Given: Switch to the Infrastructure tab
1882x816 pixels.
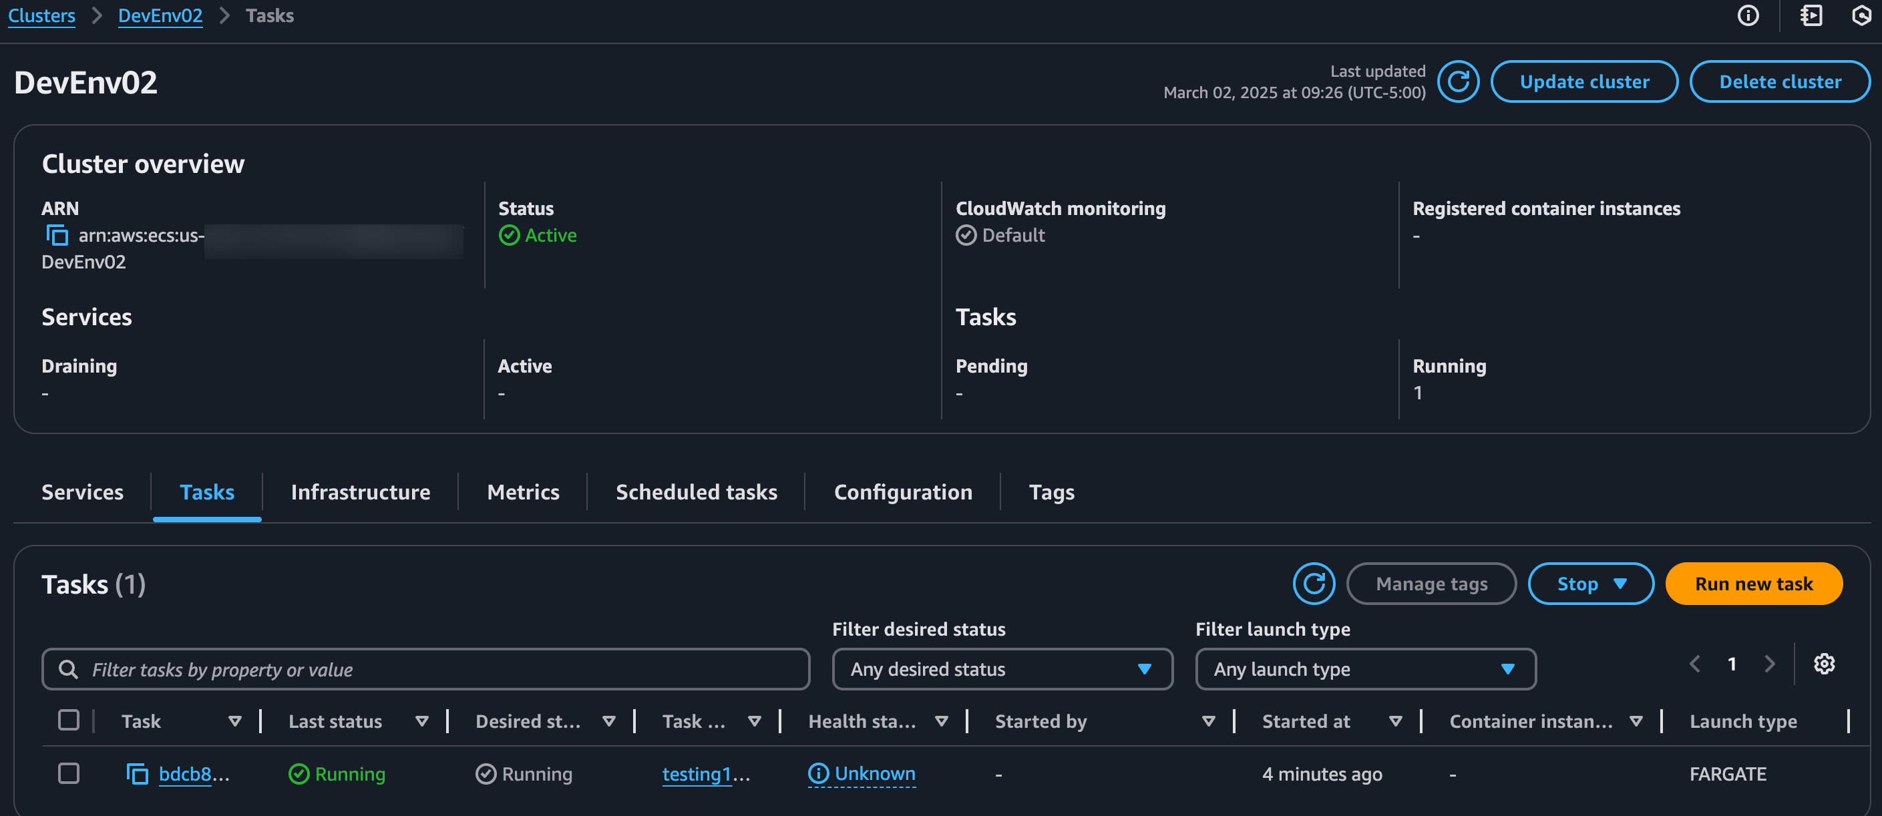Looking at the screenshot, I should [x=360, y=491].
